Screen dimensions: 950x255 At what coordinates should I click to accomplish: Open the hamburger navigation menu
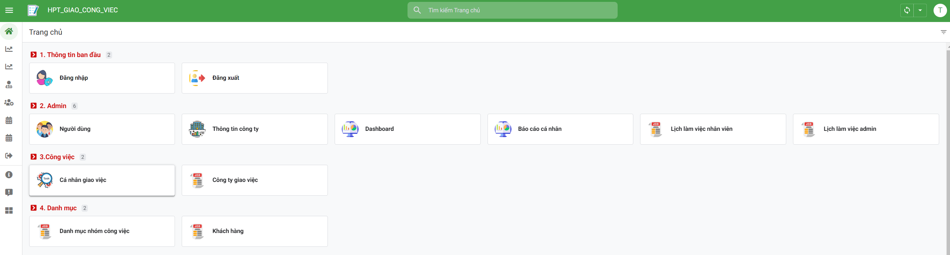coord(9,10)
